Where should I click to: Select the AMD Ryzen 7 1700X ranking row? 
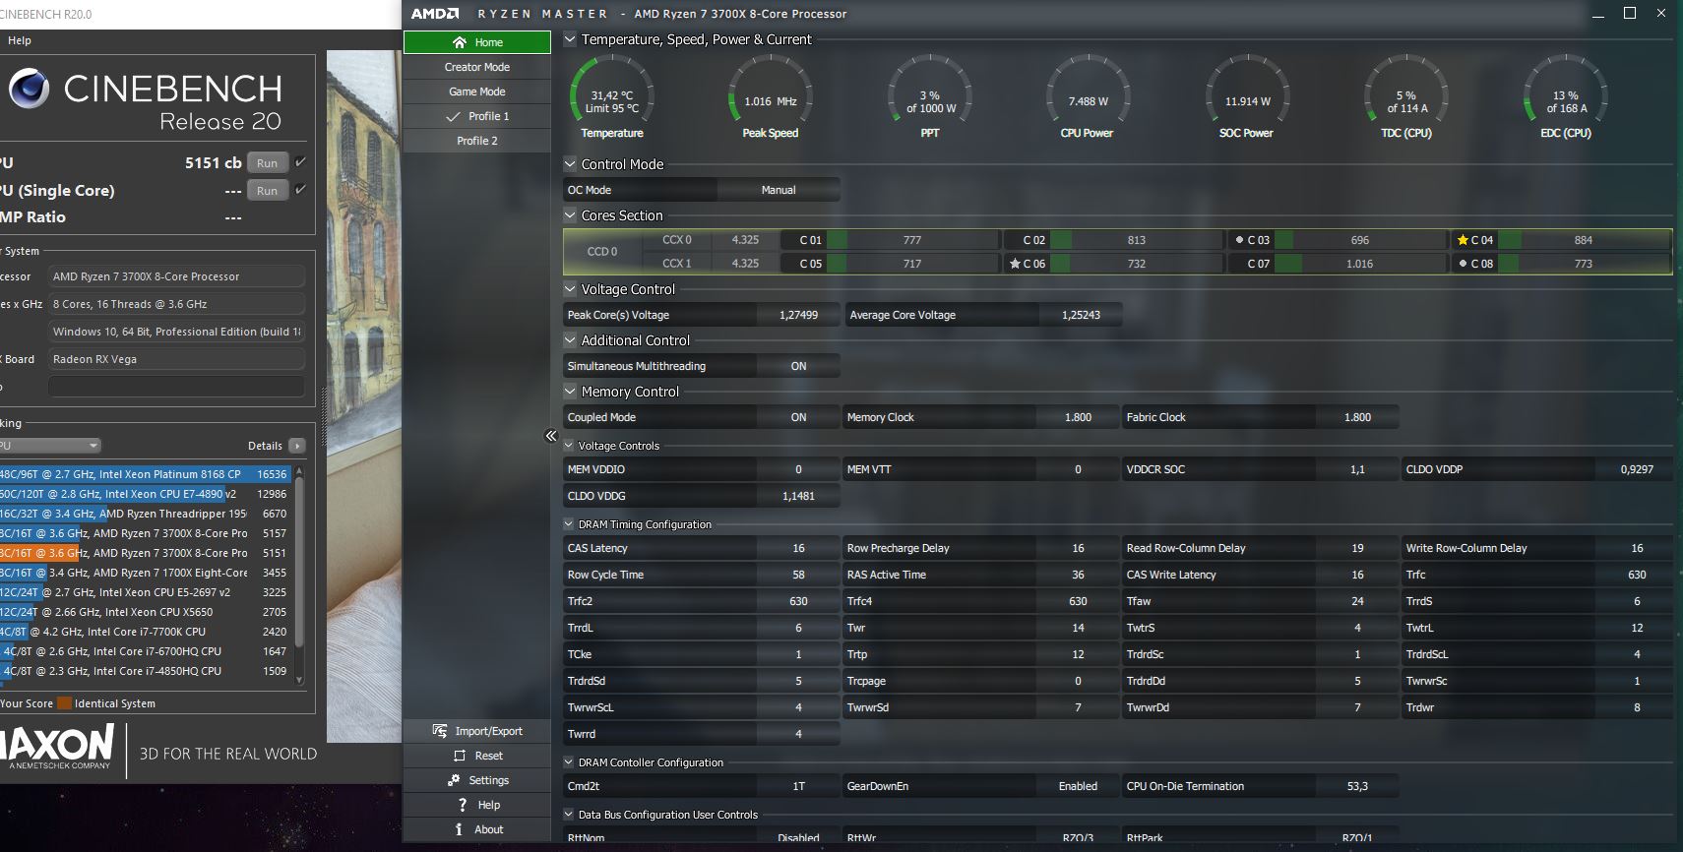(145, 573)
